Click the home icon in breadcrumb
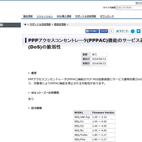Viewport: 142px width, 142px height. [x=25, y=24]
